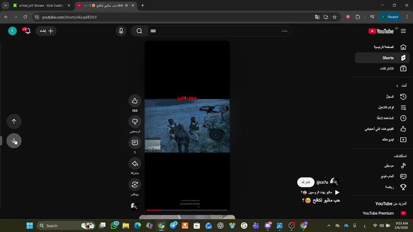
Task: Click the إنشاء (Create) button
Action: tap(46, 31)
